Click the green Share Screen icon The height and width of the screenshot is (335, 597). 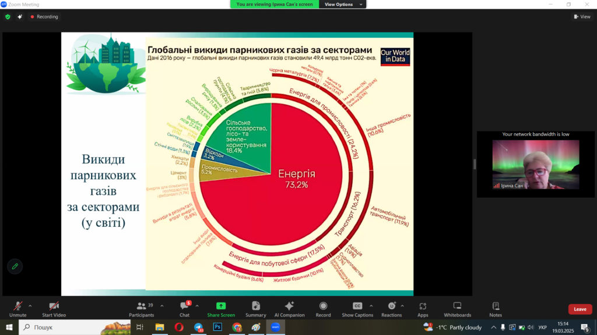(x=221, y=309)
